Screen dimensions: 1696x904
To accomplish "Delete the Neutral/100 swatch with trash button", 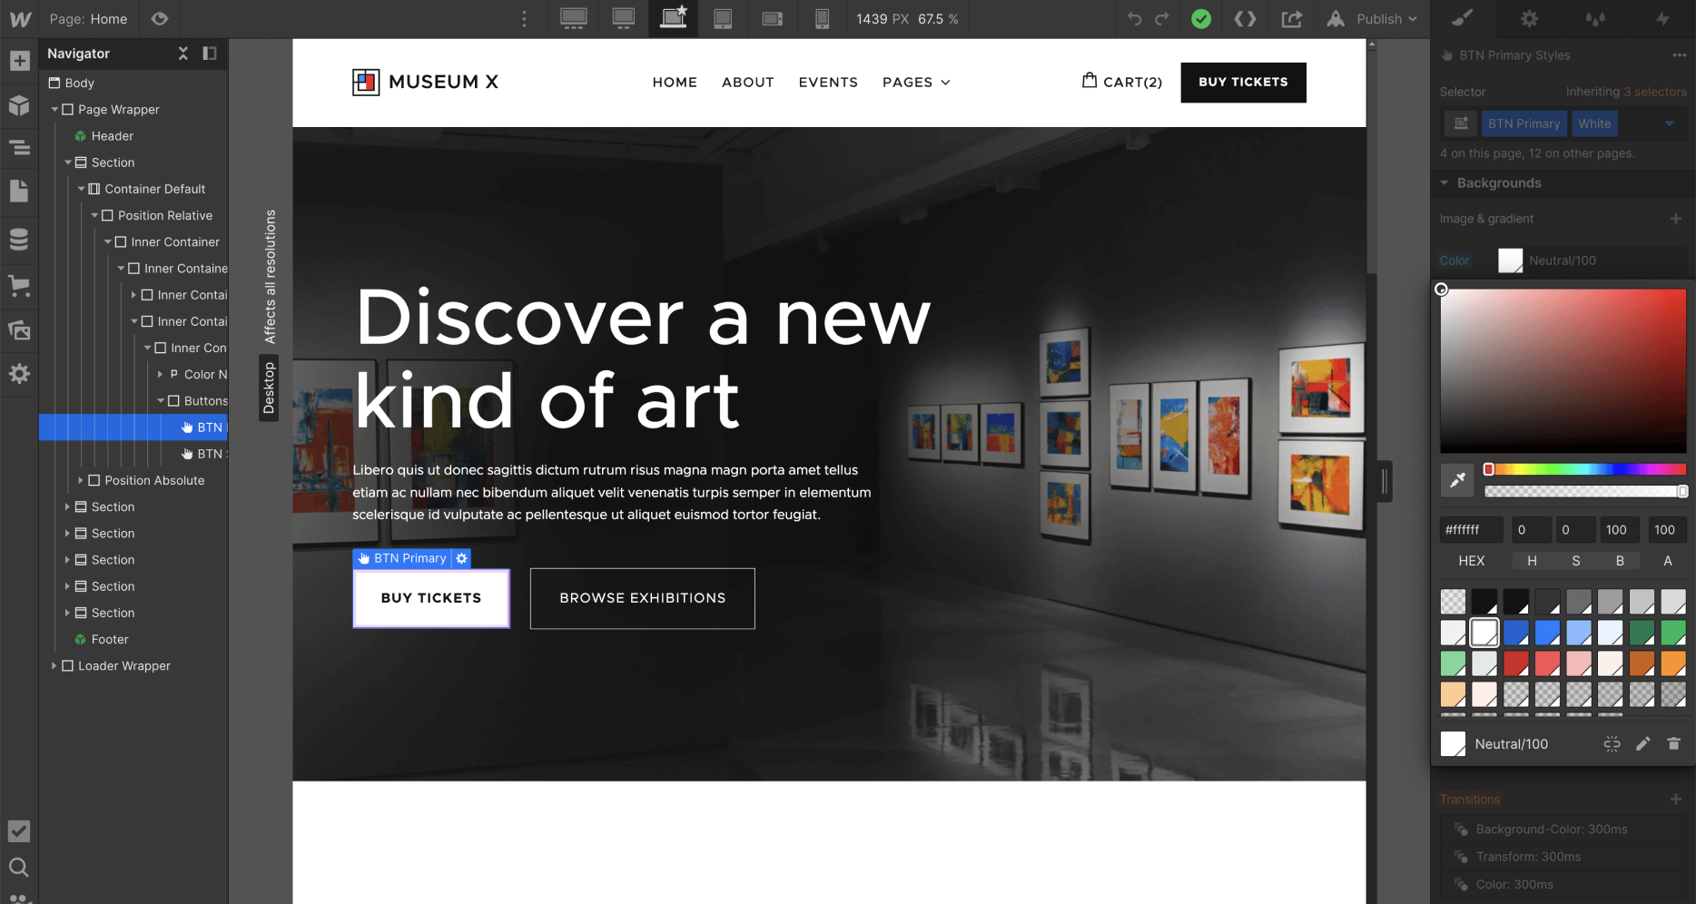I will pos(1674,743).
